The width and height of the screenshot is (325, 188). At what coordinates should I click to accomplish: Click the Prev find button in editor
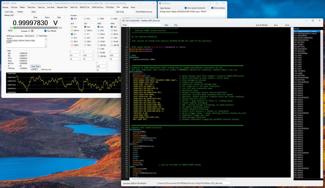pos(175,25)
